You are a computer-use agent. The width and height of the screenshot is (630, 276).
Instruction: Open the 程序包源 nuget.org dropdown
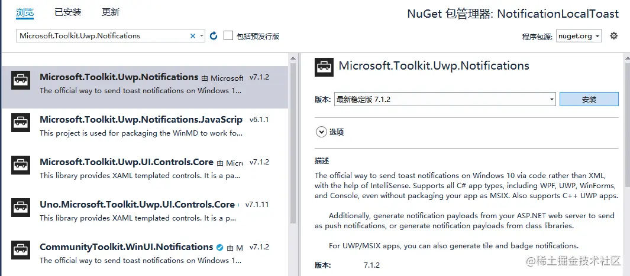579,36
